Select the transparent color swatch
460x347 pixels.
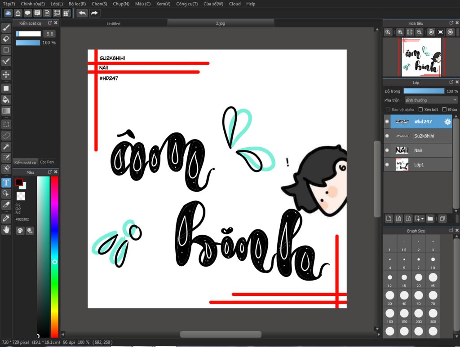click(x=21, y=196)
